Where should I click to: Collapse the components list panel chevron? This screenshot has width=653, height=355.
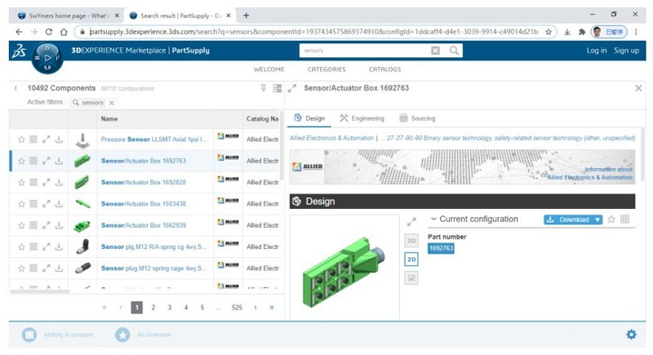point(16,88)
